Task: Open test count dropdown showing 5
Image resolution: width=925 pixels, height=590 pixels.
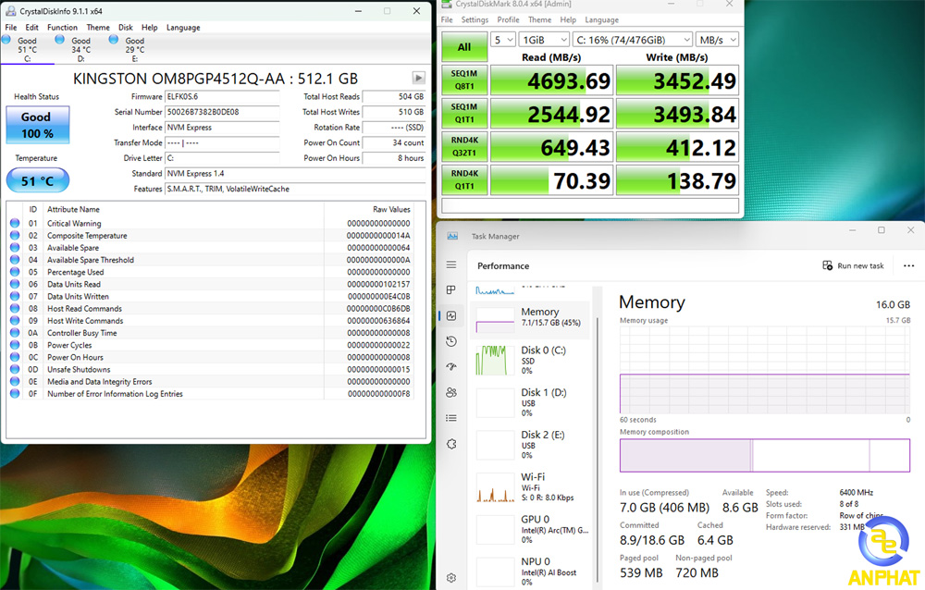Action: click(x=503, y=40)
